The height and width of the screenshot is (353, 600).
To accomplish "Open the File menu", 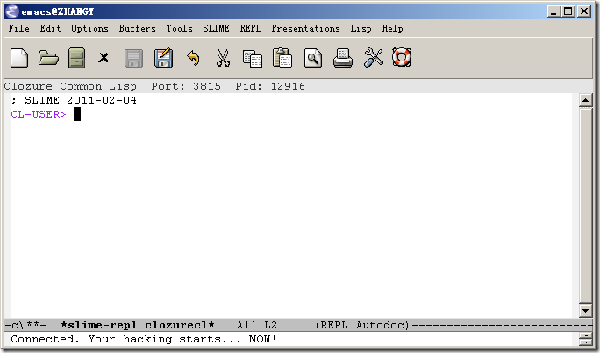I will [18, 28].
